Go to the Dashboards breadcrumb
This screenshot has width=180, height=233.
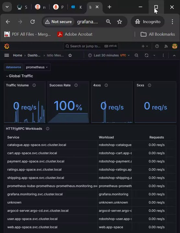click(34, 55)
